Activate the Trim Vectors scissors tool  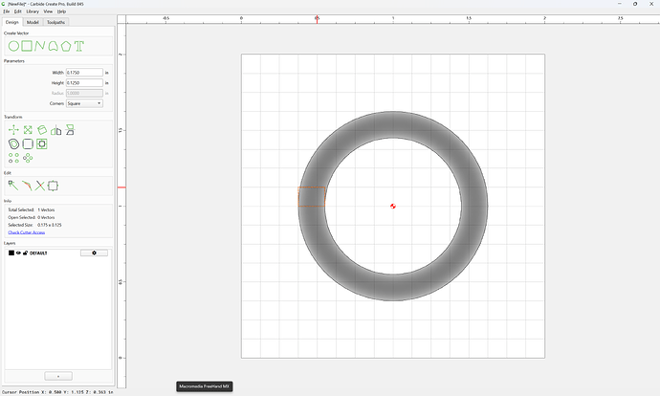click(x=39, y=186)
